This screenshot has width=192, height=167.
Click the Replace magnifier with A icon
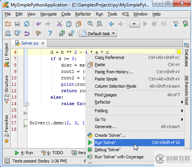[99, 24]
